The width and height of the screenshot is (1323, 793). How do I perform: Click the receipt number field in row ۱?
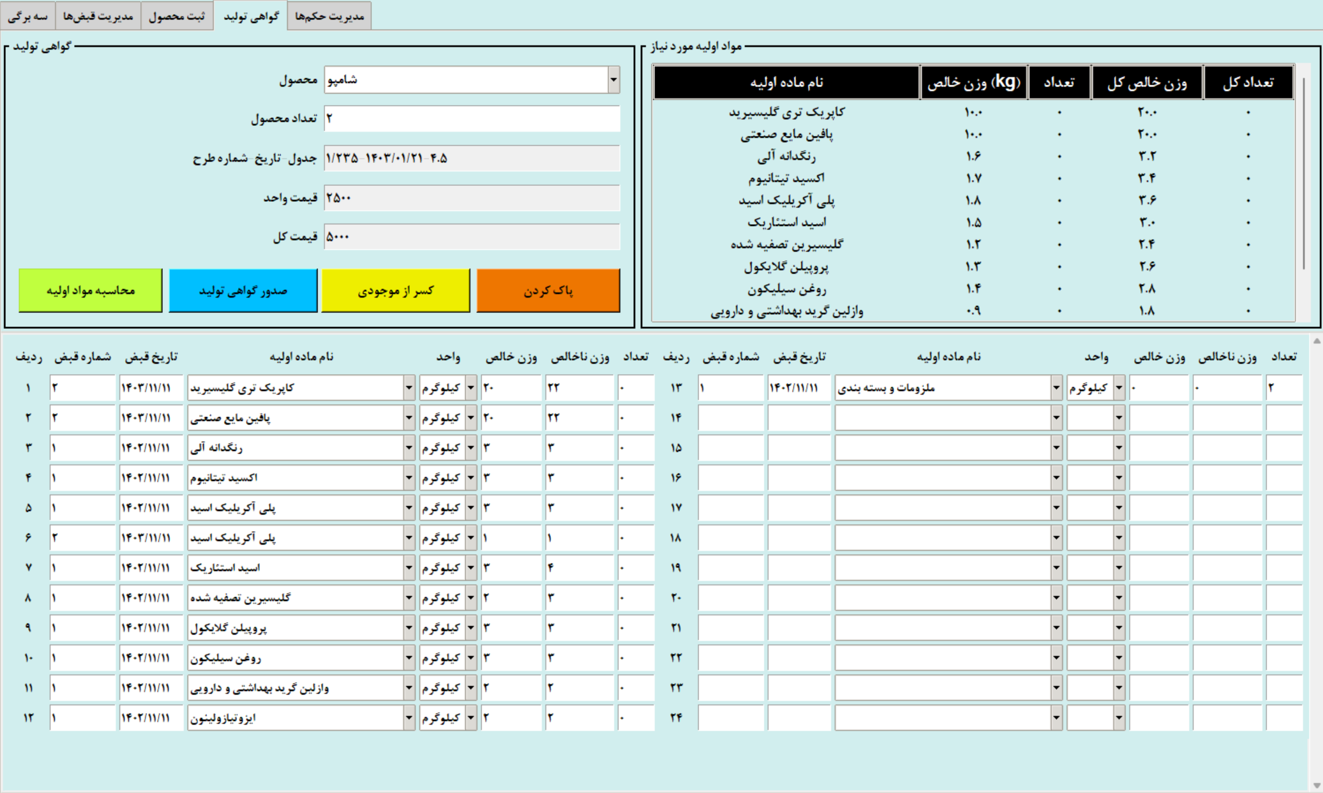point(82,388)
